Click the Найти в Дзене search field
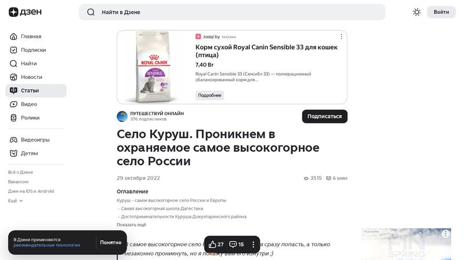The image size is (464, 260). coord(232,12)
